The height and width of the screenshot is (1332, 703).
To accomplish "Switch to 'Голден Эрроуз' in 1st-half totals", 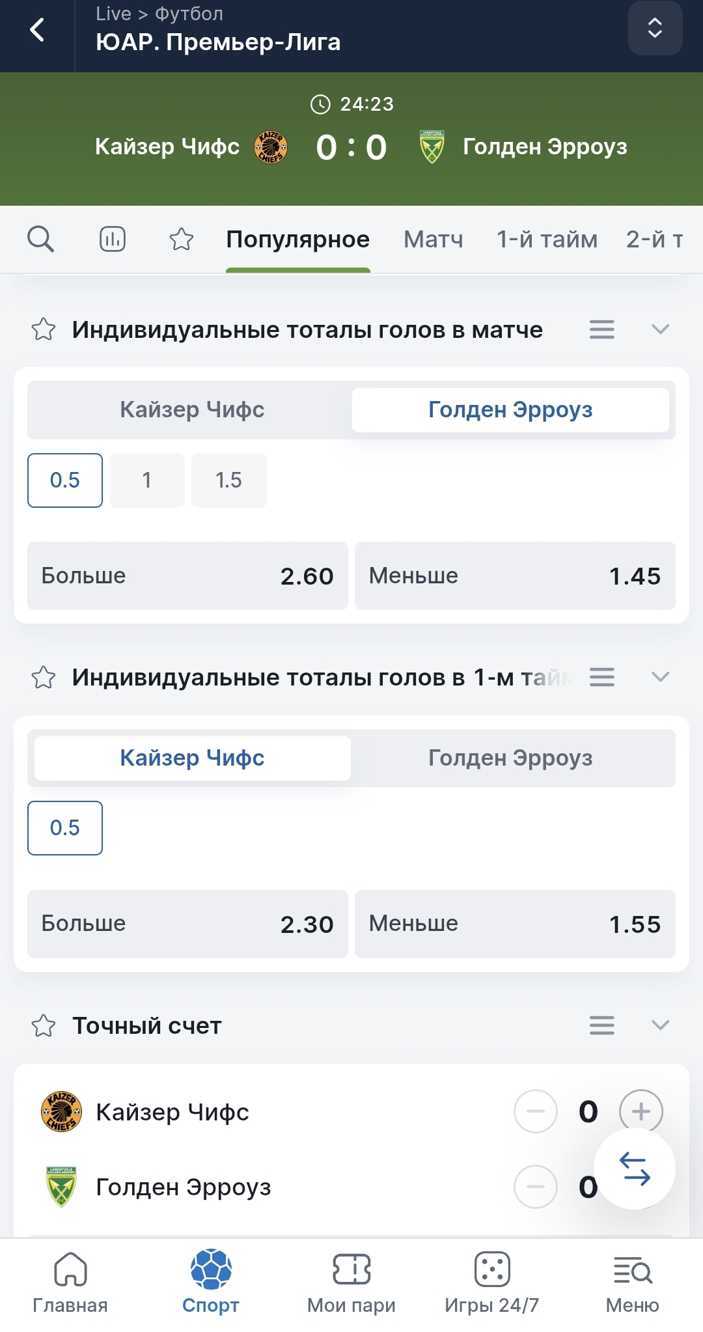I will point(510,758).
